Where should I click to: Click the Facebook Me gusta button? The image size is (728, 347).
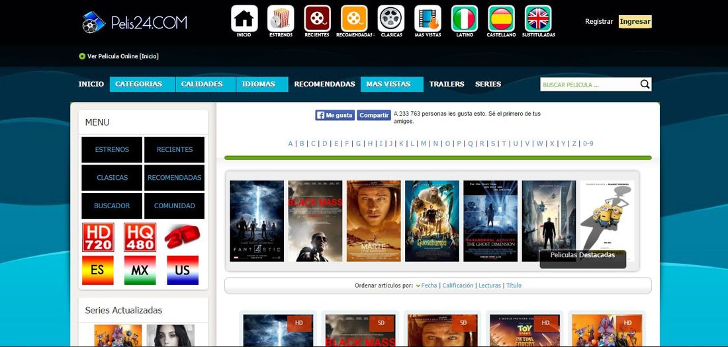[x=335, y=115]
